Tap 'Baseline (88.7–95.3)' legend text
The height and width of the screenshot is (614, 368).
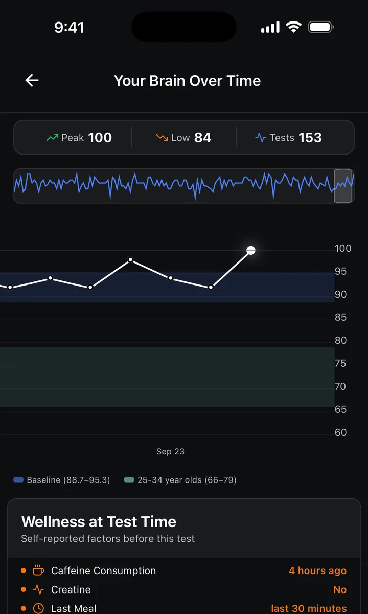tap(68, 480)
